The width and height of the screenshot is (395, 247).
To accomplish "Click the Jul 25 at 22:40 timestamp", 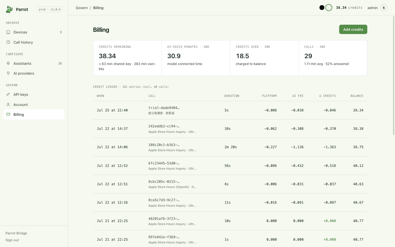I will pyautogui.click(x=112, y=110).
